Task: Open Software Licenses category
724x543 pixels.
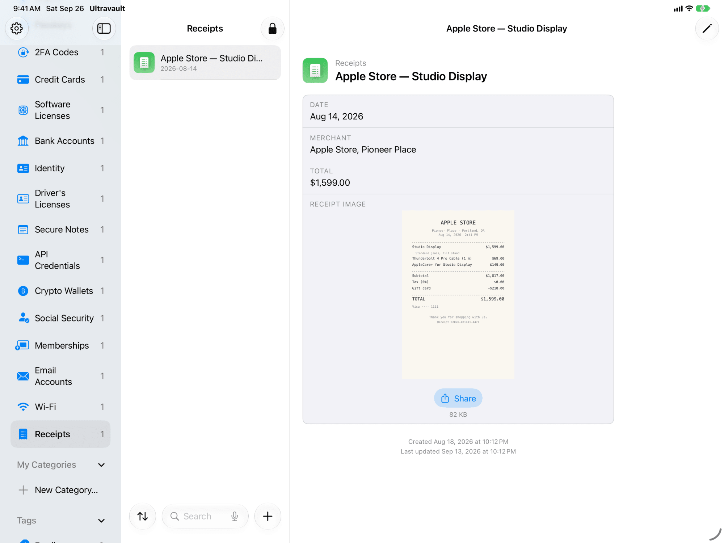Action: click(60, 110)
